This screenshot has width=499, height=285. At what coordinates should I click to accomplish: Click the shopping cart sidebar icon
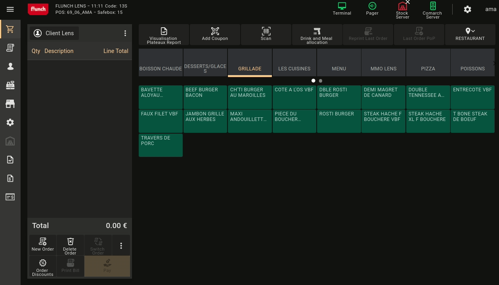point(10,30)
